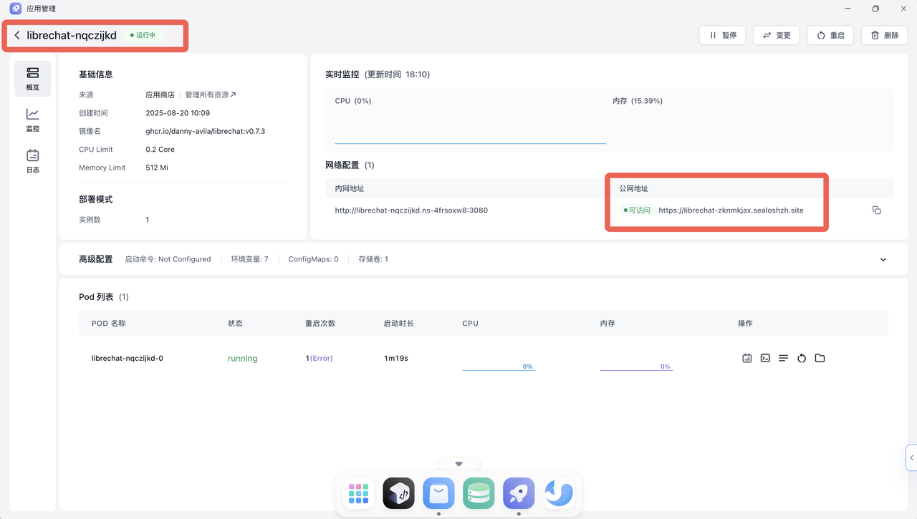Click the 暂停 button
The image size is (917, 519).
[722, 35]
